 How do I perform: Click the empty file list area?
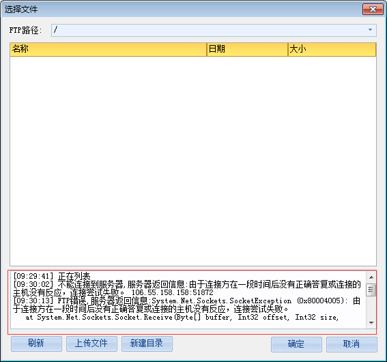[193, 161]
